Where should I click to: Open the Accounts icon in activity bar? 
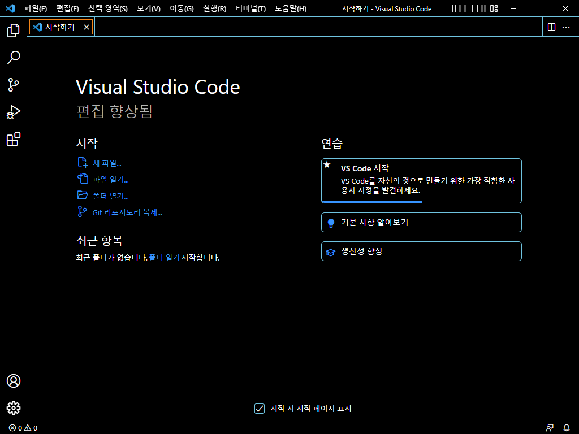point(14,381)
